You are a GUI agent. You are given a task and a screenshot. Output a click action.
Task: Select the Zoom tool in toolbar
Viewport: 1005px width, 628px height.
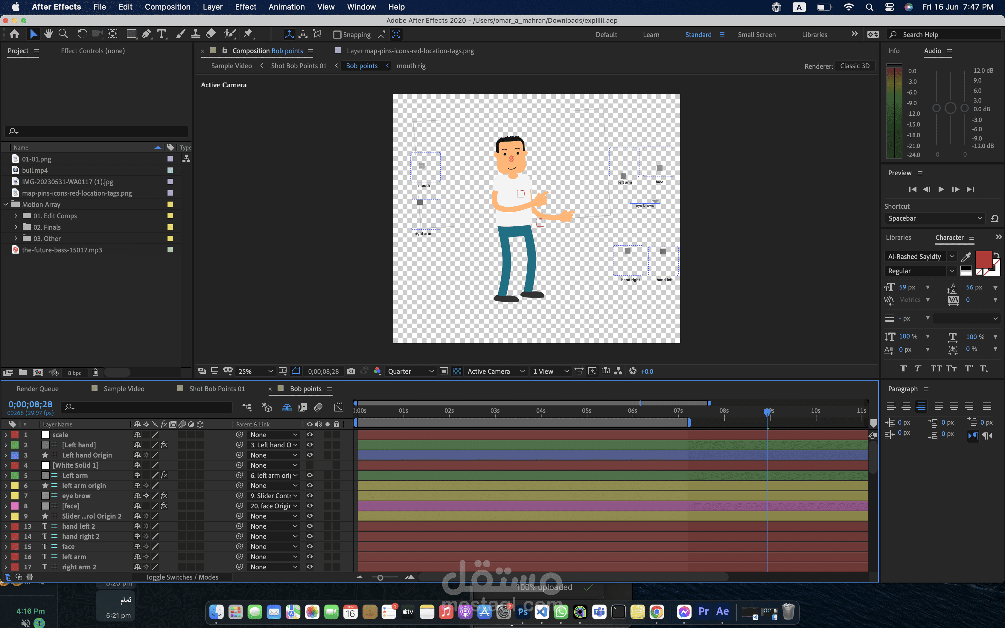point(63,34)
